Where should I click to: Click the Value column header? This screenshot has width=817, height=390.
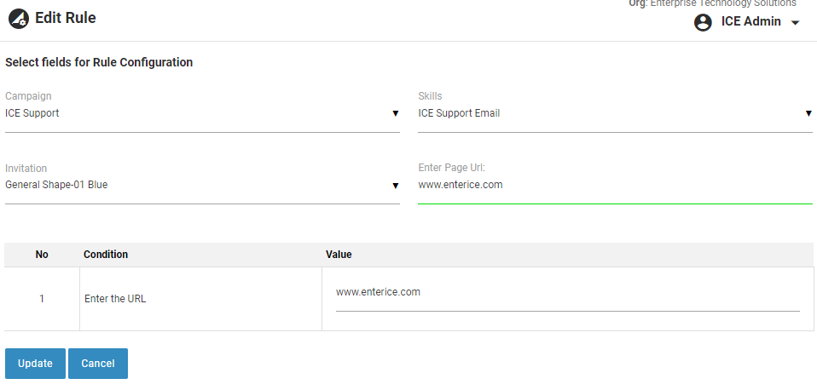coord(339,255)
